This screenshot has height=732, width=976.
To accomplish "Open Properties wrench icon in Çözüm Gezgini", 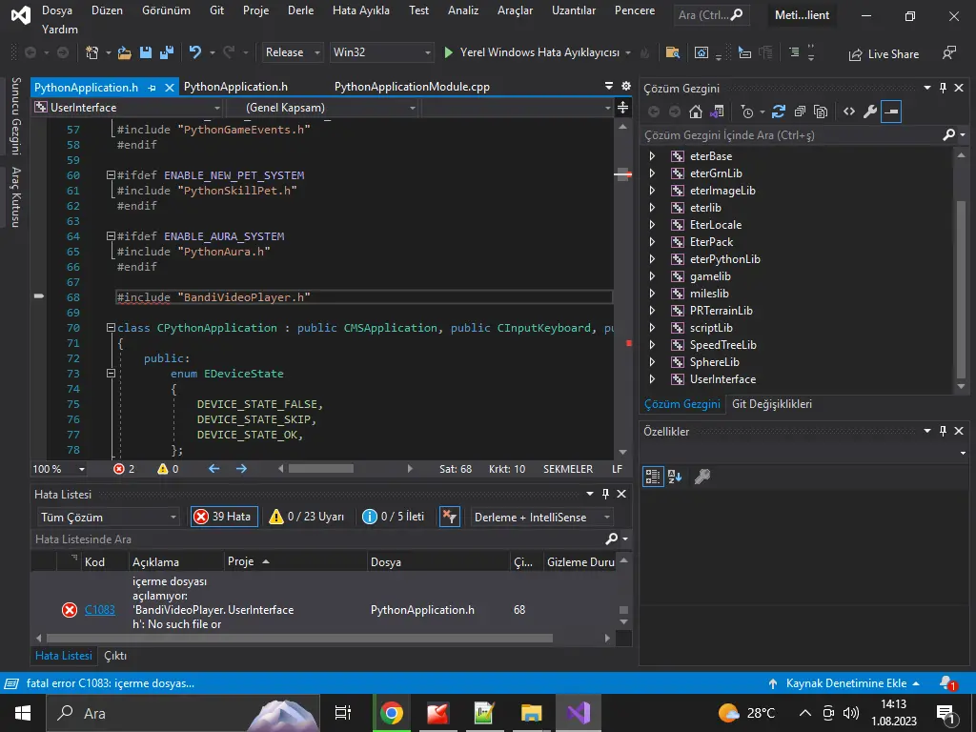I will pos(869,112).
